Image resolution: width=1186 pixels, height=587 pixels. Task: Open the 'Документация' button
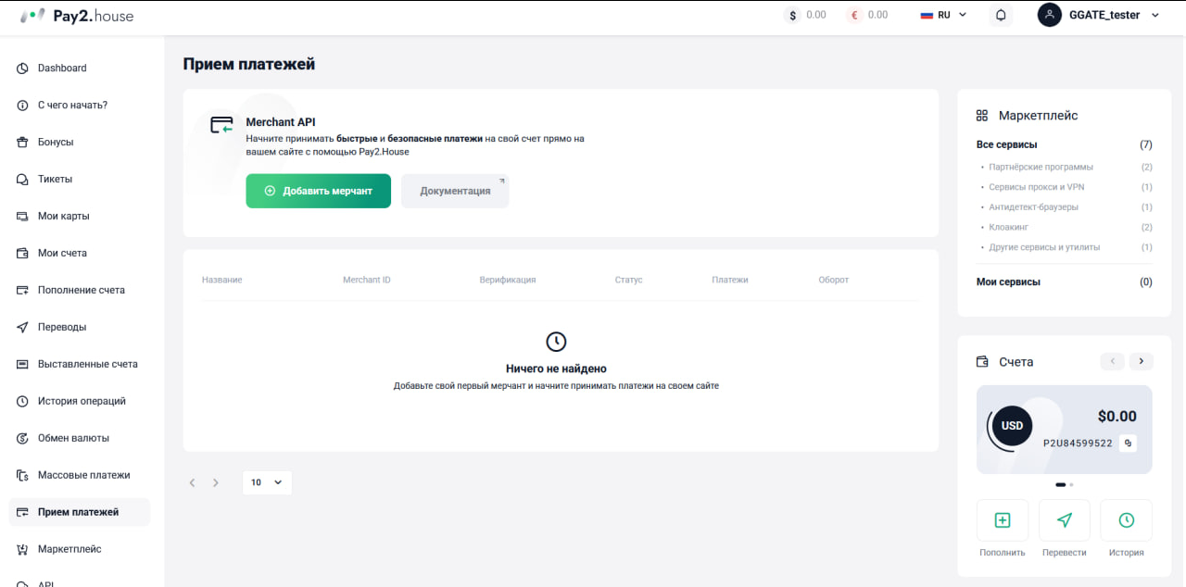pos(455,191)
